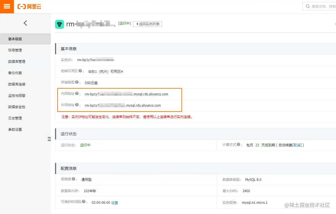Open 监控与报警 in the sidebar

[25, 96]
